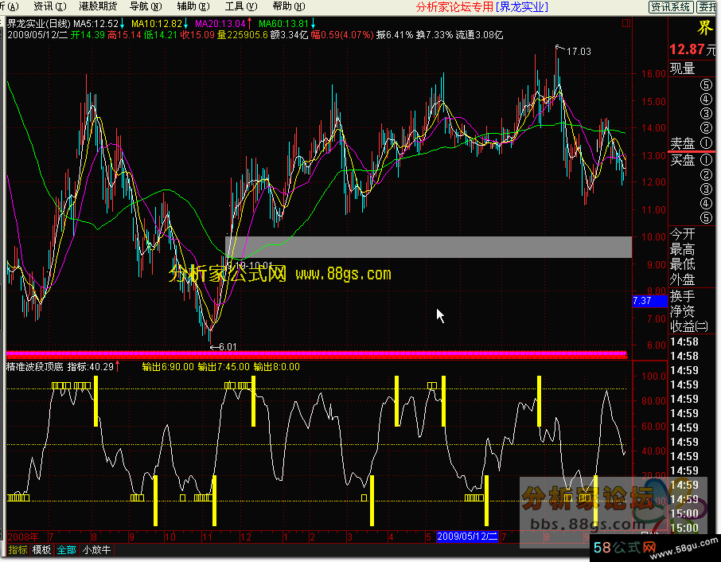This screenshot has width=721, height=562.
Task: Click the 现量 label
Action: tap(682, 68)
